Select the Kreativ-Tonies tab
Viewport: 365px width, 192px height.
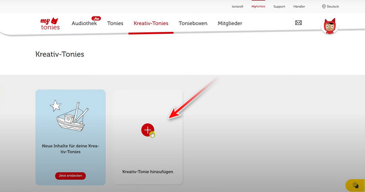pos(151,23)
